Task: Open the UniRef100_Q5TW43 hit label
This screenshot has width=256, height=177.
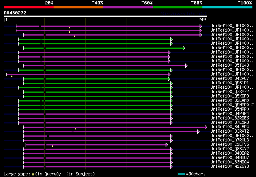Action: pyautogui.click(x=230, y=65)
